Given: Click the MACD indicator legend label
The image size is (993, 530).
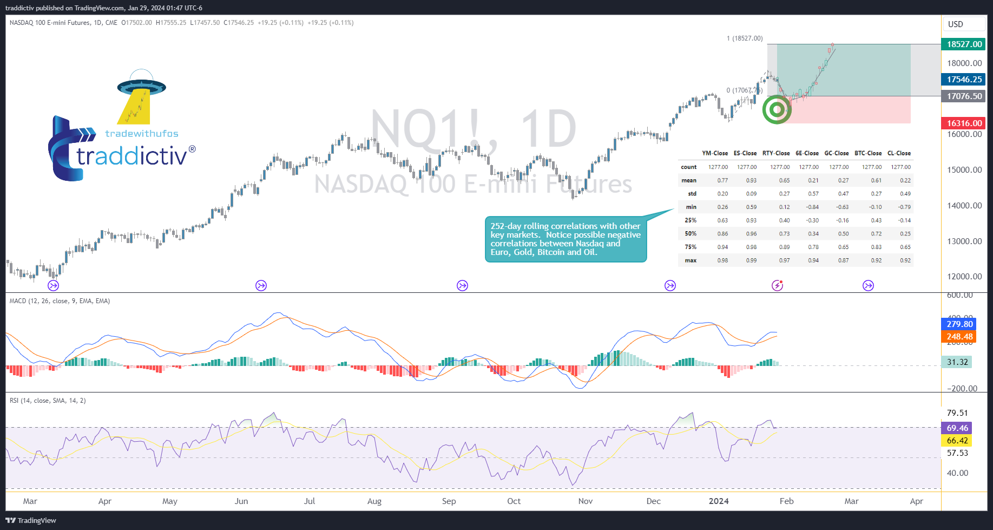Looking at the screenshot, I should coord(60,301).
